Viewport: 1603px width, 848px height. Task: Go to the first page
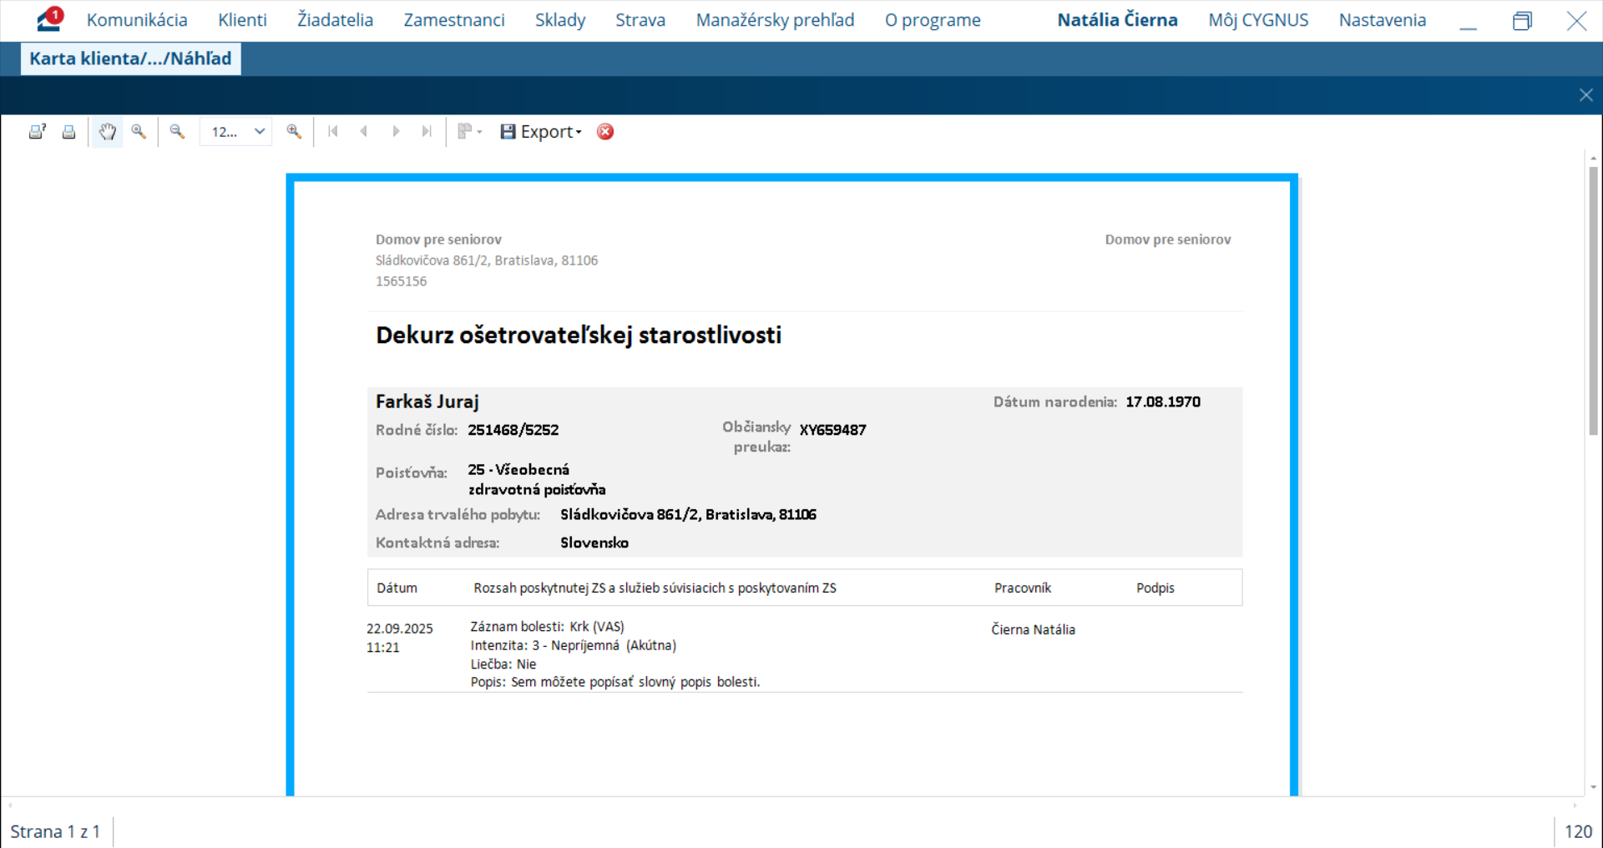click(x=333, y=132)
